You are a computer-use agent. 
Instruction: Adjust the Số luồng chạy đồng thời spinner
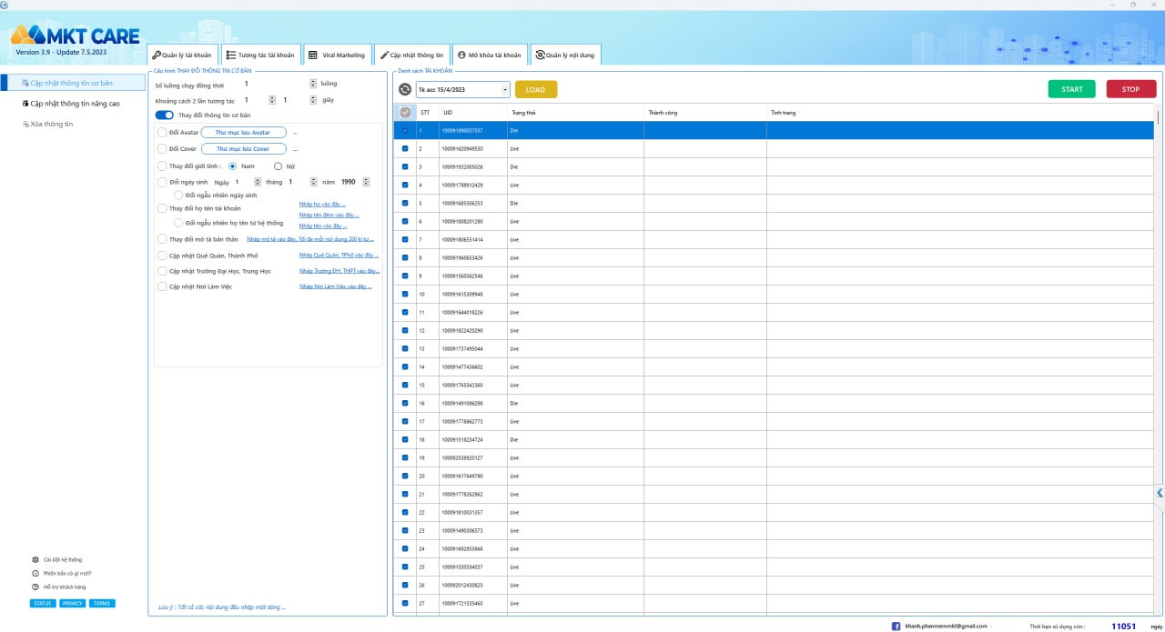(313, 84)
